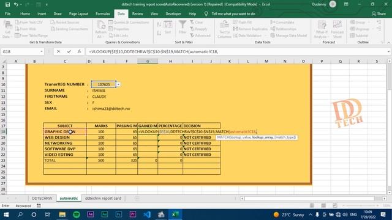
Task: Add a new sheet
Action: click(137, 199)
